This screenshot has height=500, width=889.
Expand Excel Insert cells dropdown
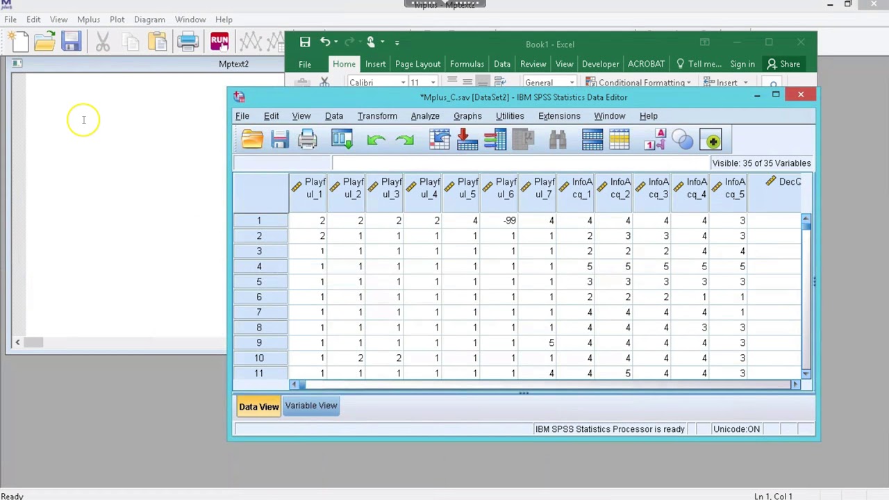[745, 83]
